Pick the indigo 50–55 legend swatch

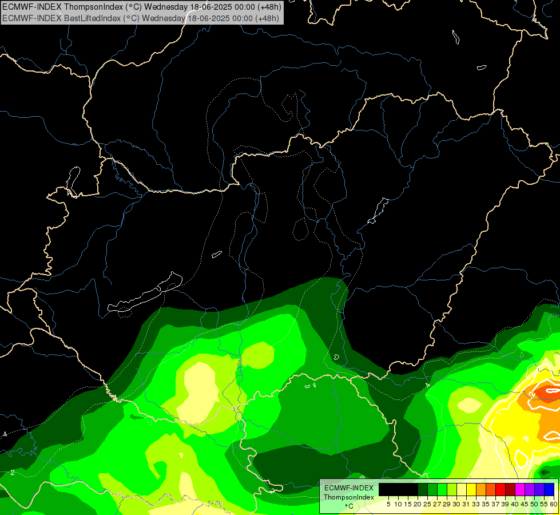(539, 489)
